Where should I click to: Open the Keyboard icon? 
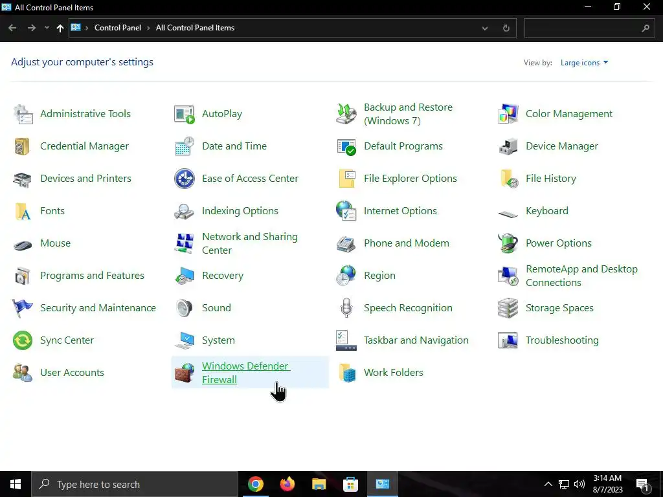coord(508,214)
